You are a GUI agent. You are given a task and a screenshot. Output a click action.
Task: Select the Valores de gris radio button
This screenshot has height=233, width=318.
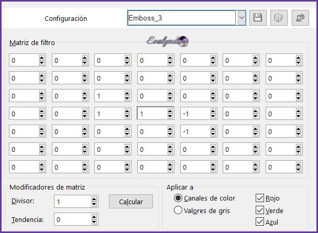click(178, 210)
